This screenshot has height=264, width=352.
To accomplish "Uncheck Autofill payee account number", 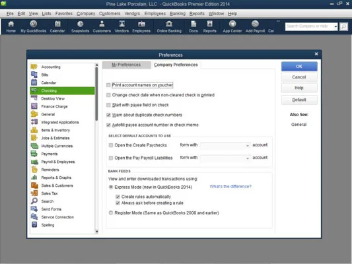I will coord(108,125).
